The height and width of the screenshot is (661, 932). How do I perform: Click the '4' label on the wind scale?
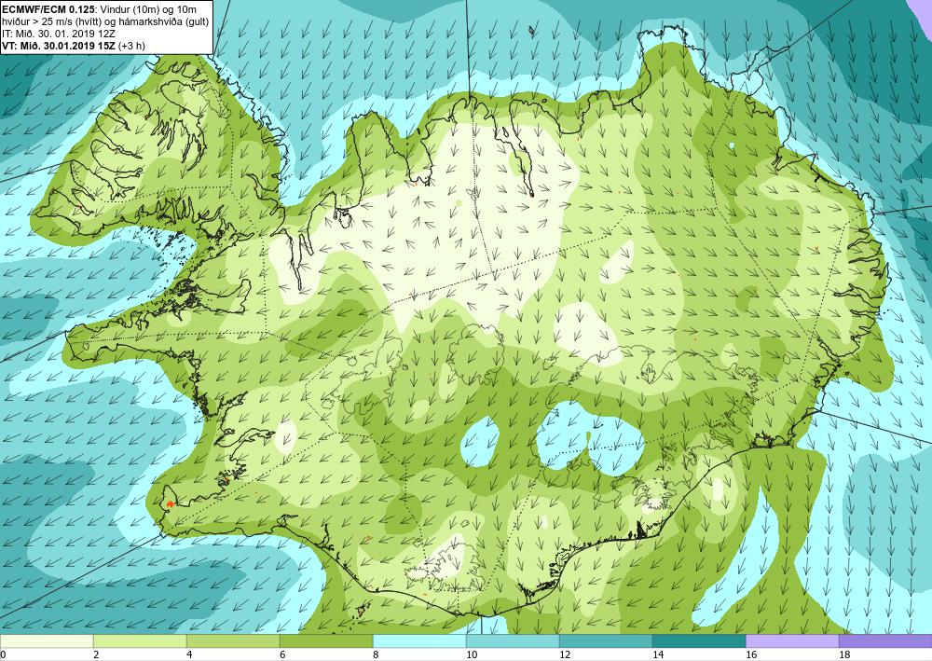pos(189,654)
